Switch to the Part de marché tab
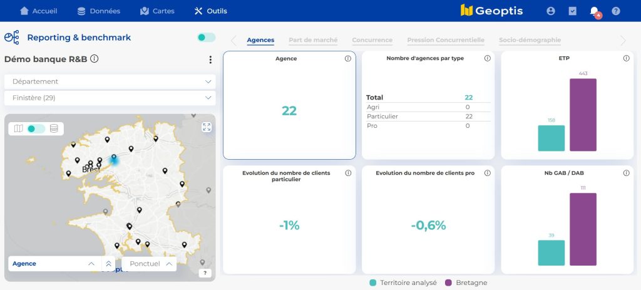 pos(313,40)
